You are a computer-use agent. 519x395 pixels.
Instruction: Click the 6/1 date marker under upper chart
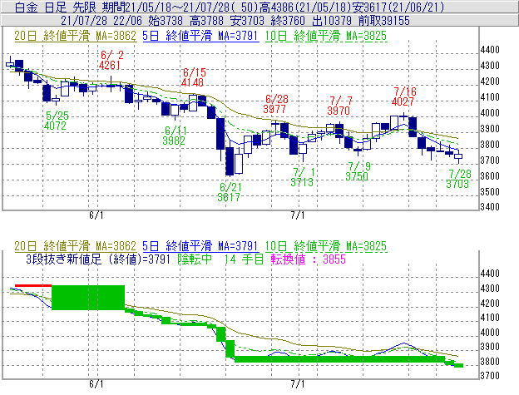point(96,215)
